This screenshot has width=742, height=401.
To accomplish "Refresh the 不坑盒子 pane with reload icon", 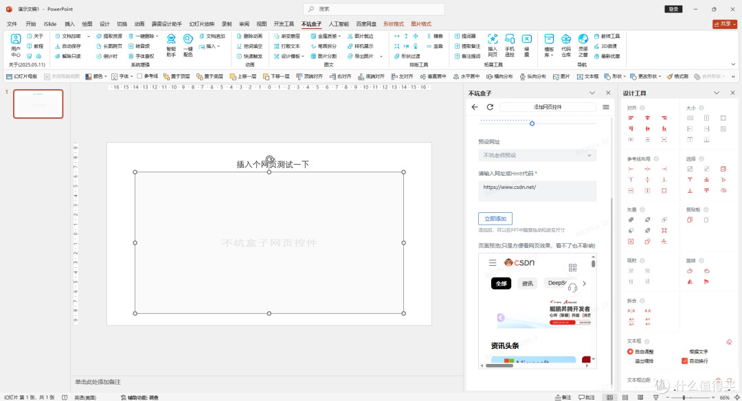I will coord(491,107).
